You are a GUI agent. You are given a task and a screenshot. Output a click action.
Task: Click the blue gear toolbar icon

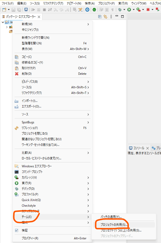pyautogui.click(x=87, y=10)
